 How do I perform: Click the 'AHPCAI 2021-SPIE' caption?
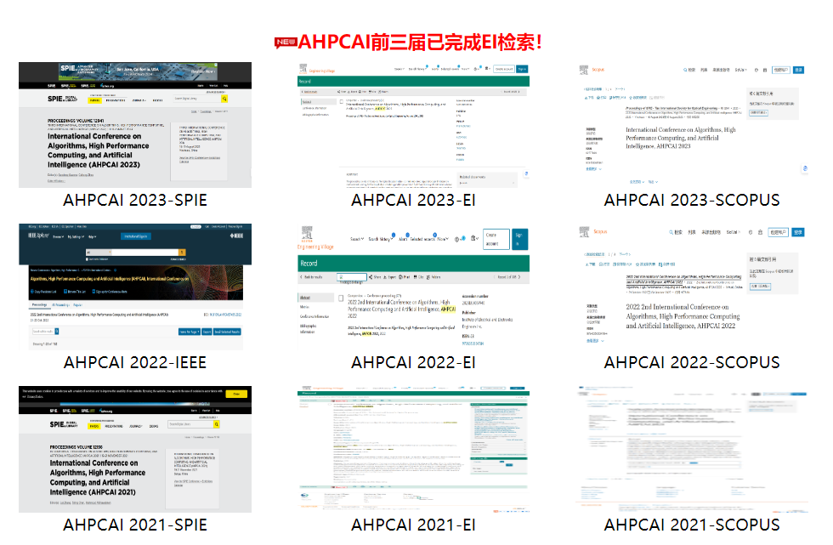[135, 525]
